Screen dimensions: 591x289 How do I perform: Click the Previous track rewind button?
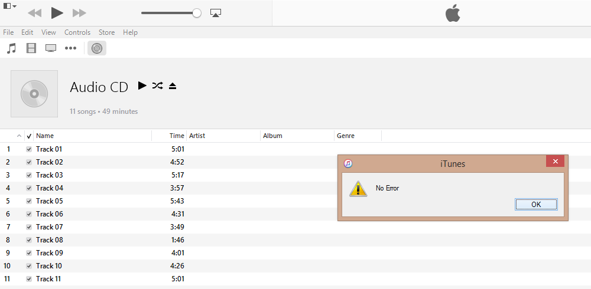point(35,13)
